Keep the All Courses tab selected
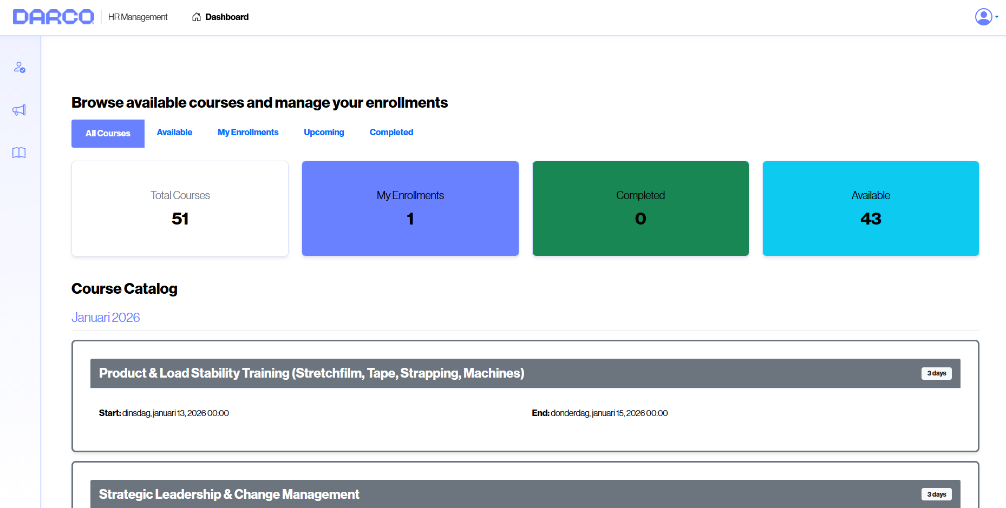Viewport: 1006px width, 508px height. click(x=108, y=133)
